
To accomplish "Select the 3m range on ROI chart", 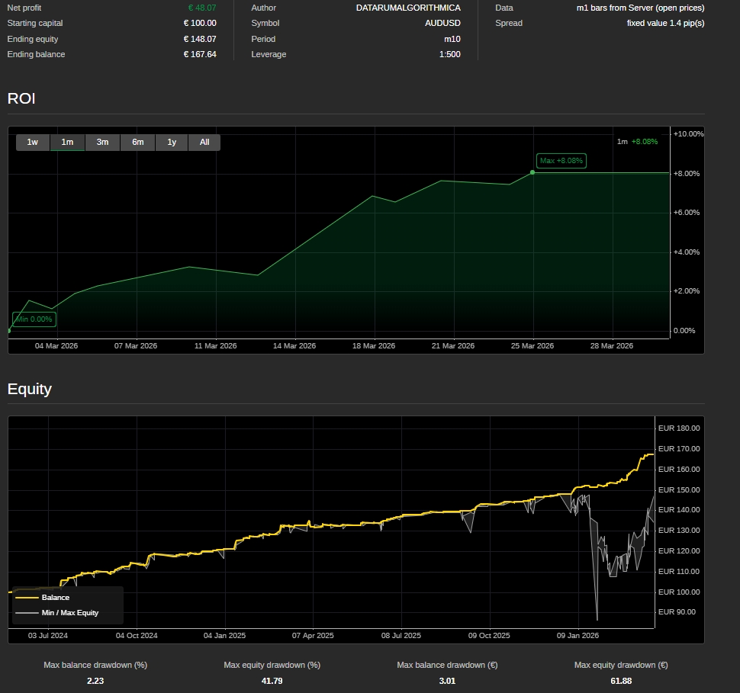I will point(102,143).
